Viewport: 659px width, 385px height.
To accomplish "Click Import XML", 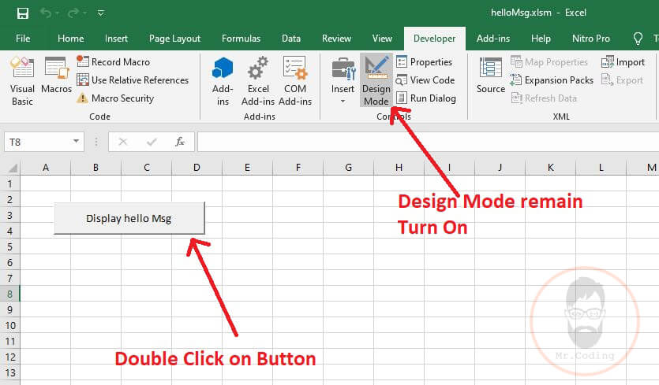I will pyautogui.click(x=623, y=62).
